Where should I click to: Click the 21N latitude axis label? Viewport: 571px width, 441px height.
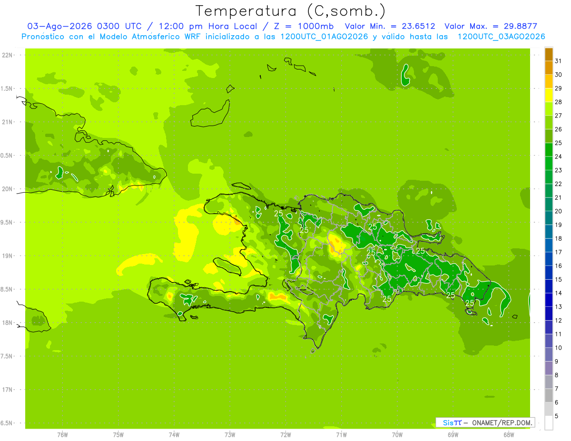(x=8, y=122)
